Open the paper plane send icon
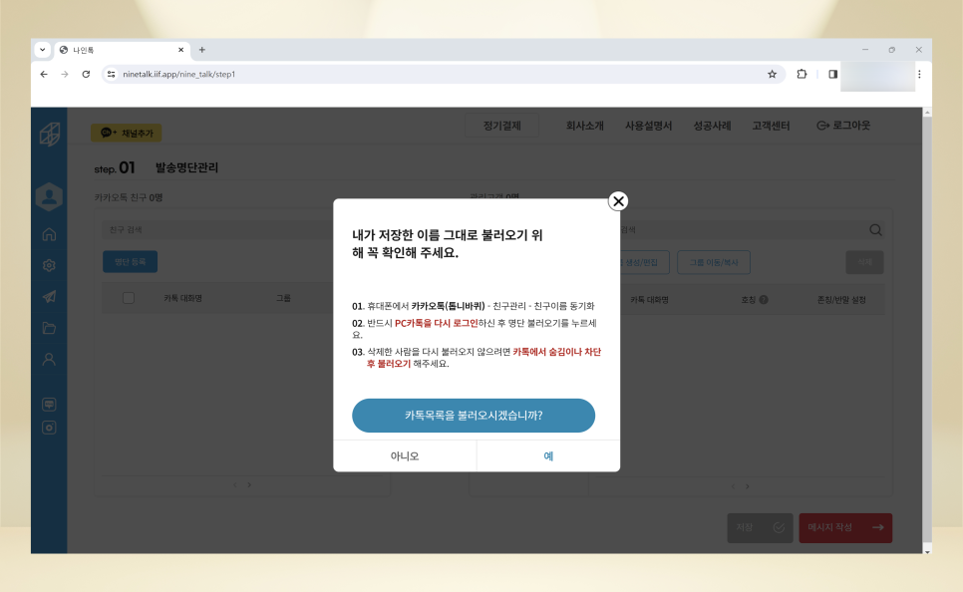 click(x=49, y=297)
